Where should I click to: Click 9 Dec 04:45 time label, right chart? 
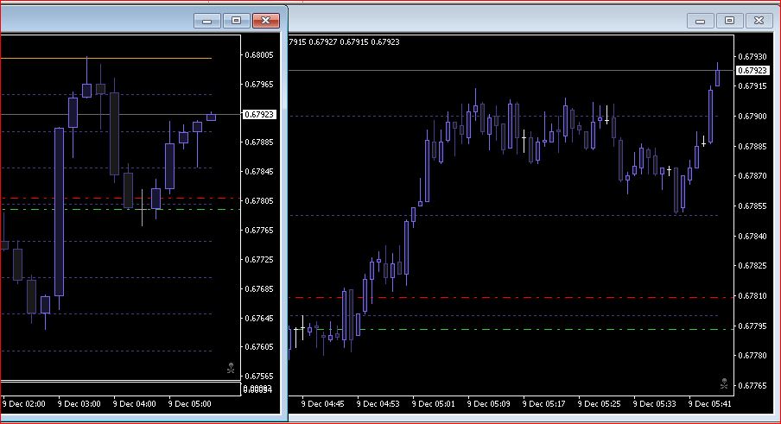point(323,404)
